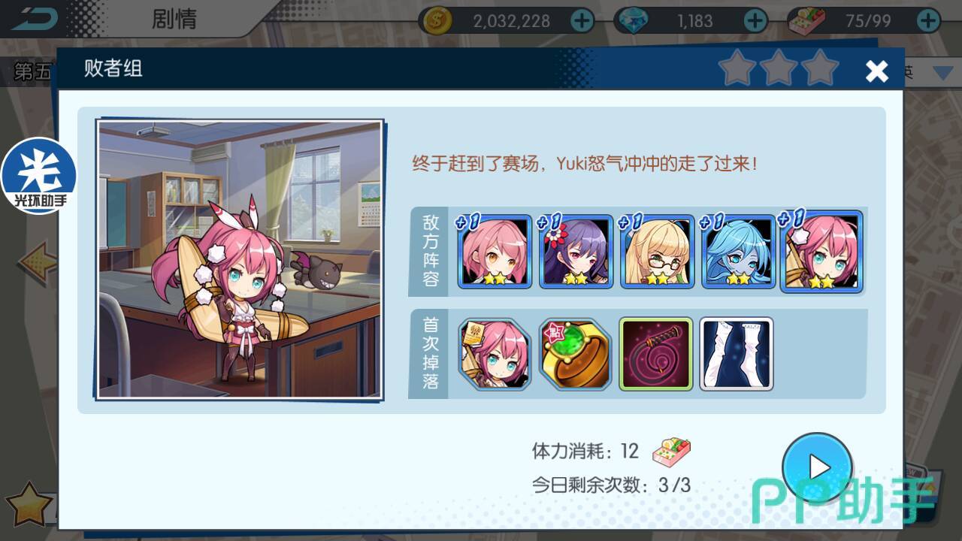The width and height of the screenshot is (962, 541).
Task: Select the blonde glasses enemy portrait
Action: pos(657,252)
